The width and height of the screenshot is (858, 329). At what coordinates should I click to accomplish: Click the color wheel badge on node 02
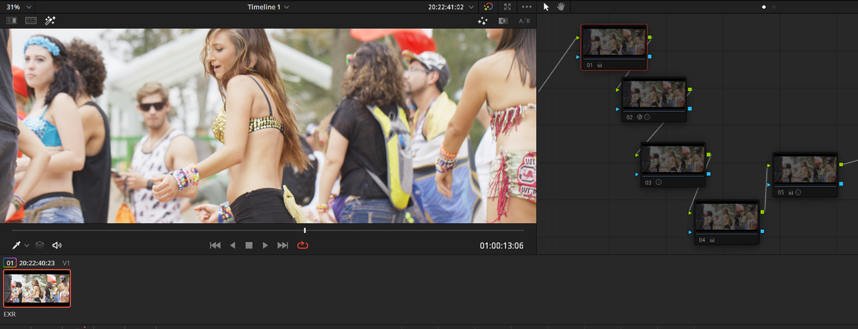pos(639,117)
